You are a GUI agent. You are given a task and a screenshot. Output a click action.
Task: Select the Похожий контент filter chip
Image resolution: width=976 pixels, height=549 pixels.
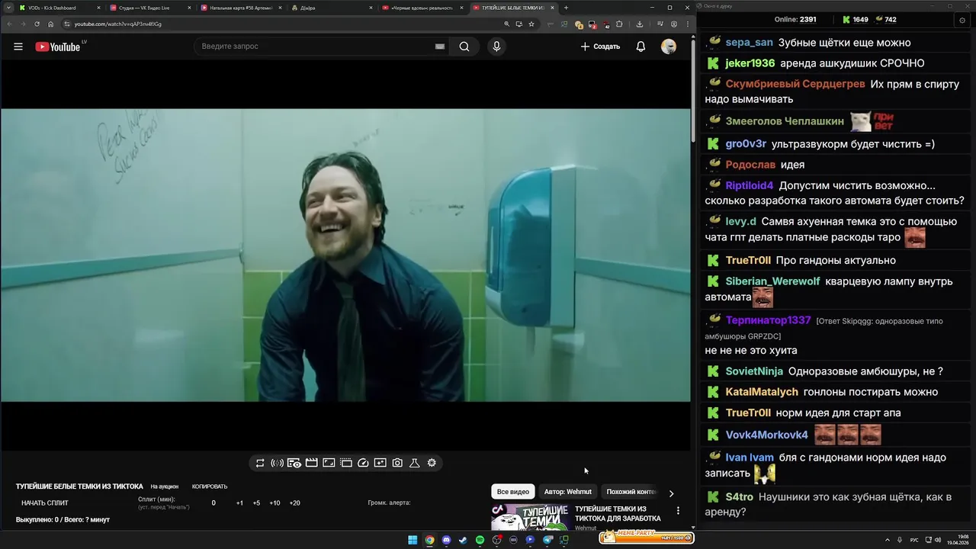click(631, 492)
